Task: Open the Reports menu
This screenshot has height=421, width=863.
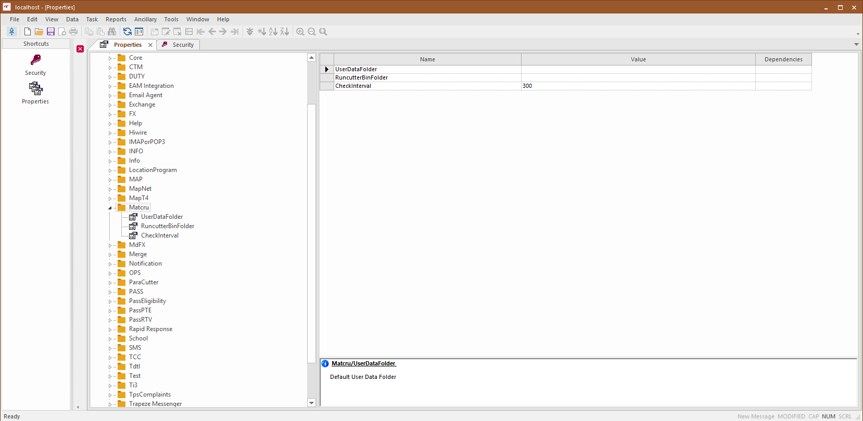Action: (x=116, y=19)
